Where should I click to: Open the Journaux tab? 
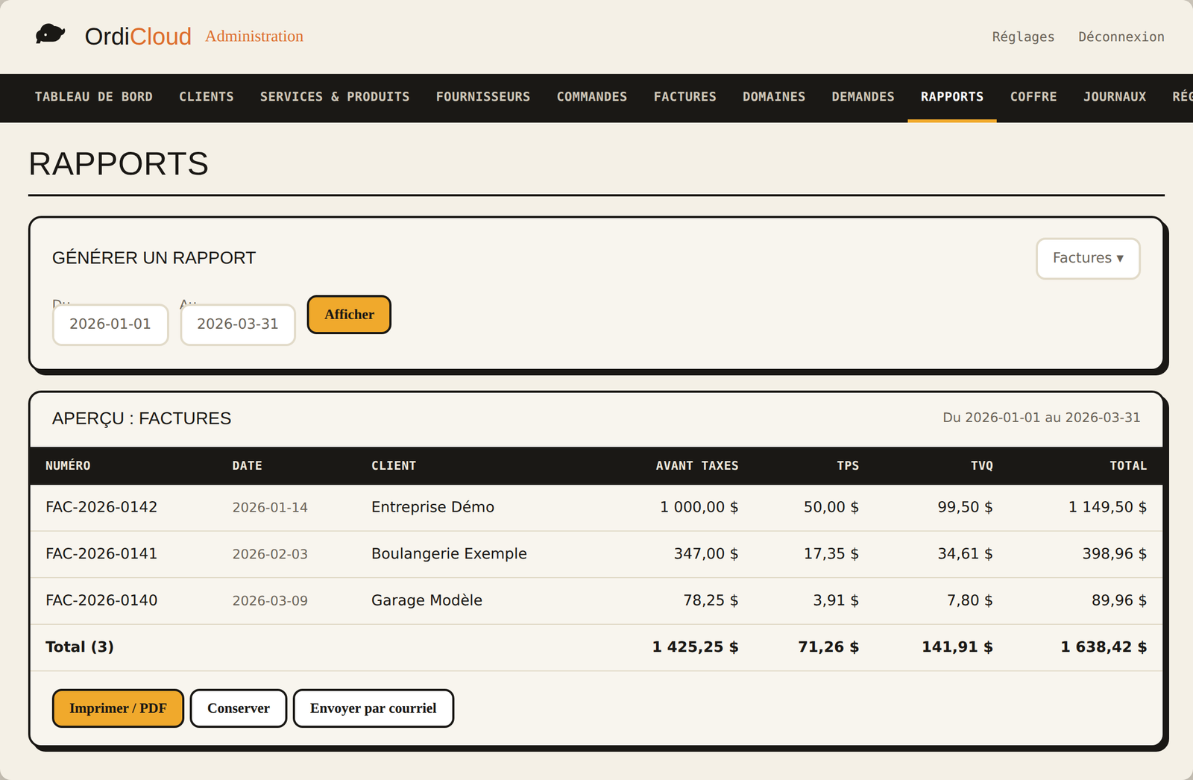pos(1115,97)
